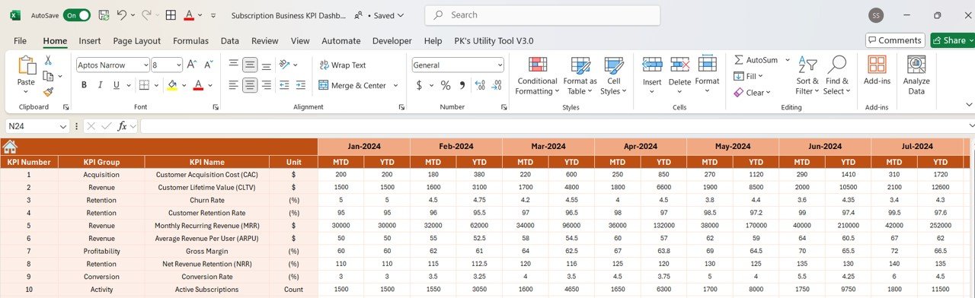Click the home icon in sheet header
975x298 pixels.
tap(10, 147)
